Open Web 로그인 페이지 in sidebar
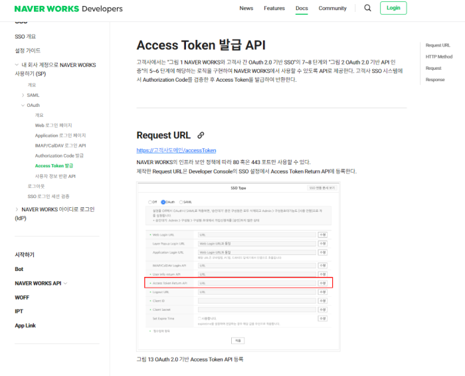This screenshot has width=465, height=376. pos(53,125)
